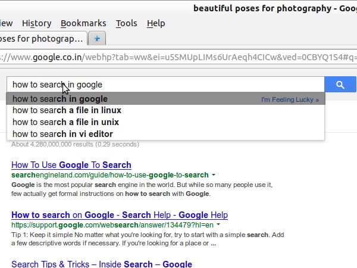Choose suggestion how to search in google
357x268 pixels.
pos(165,99)
